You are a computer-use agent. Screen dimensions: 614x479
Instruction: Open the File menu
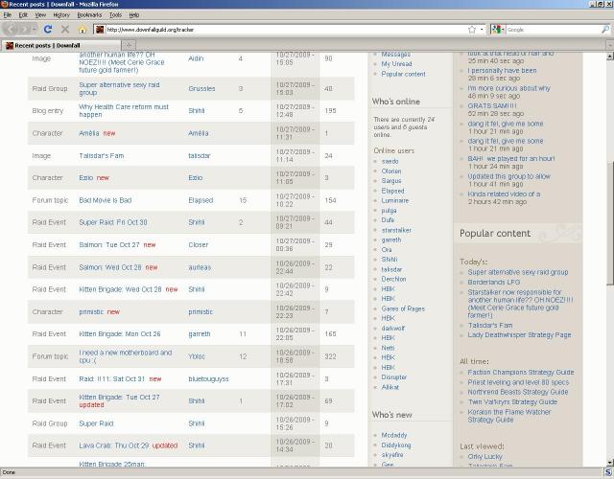pyautogui.click(x=8, y=15)
